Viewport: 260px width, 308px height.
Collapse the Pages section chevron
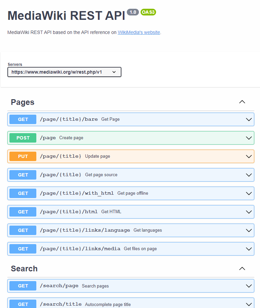[242, 102]
